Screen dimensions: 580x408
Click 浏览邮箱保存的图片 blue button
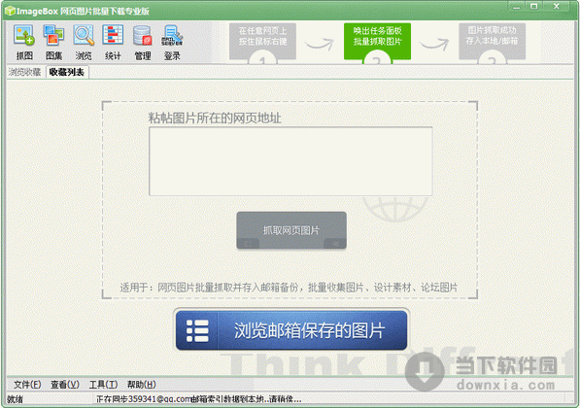point(291,330)
